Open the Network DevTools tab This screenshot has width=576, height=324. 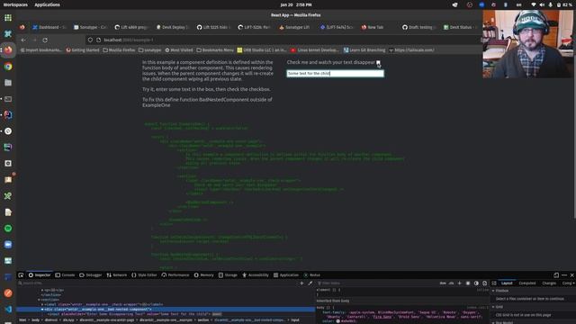tap(117, 275)
